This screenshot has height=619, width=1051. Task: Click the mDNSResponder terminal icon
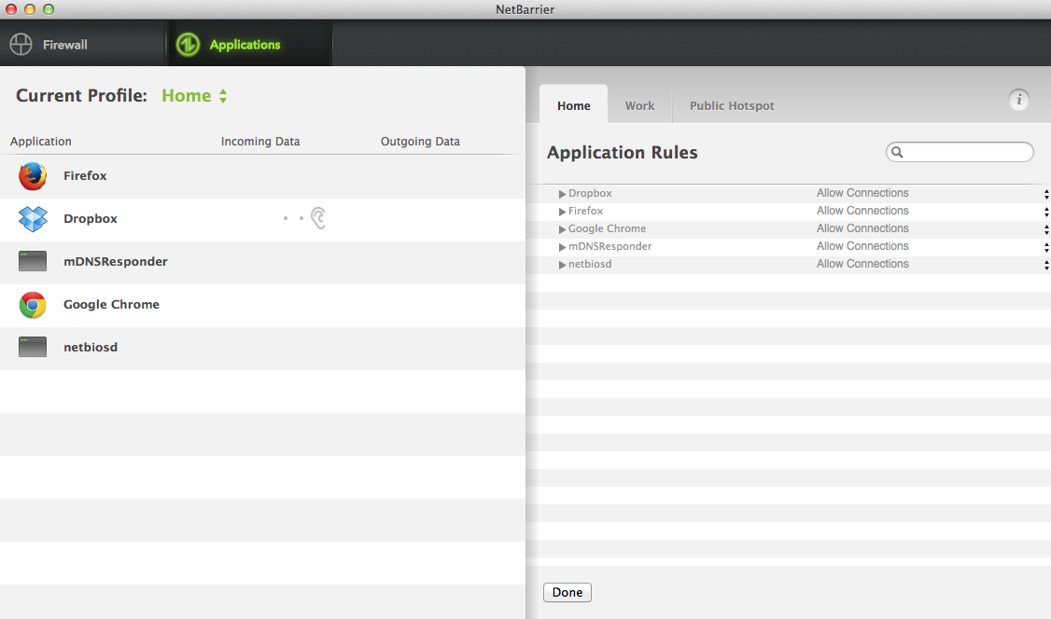pos(33,261)
